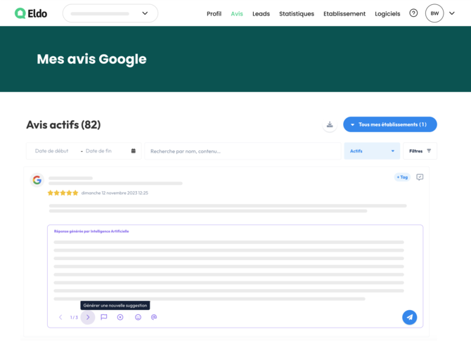Send the reply with paper plane button

coord(409,317)
